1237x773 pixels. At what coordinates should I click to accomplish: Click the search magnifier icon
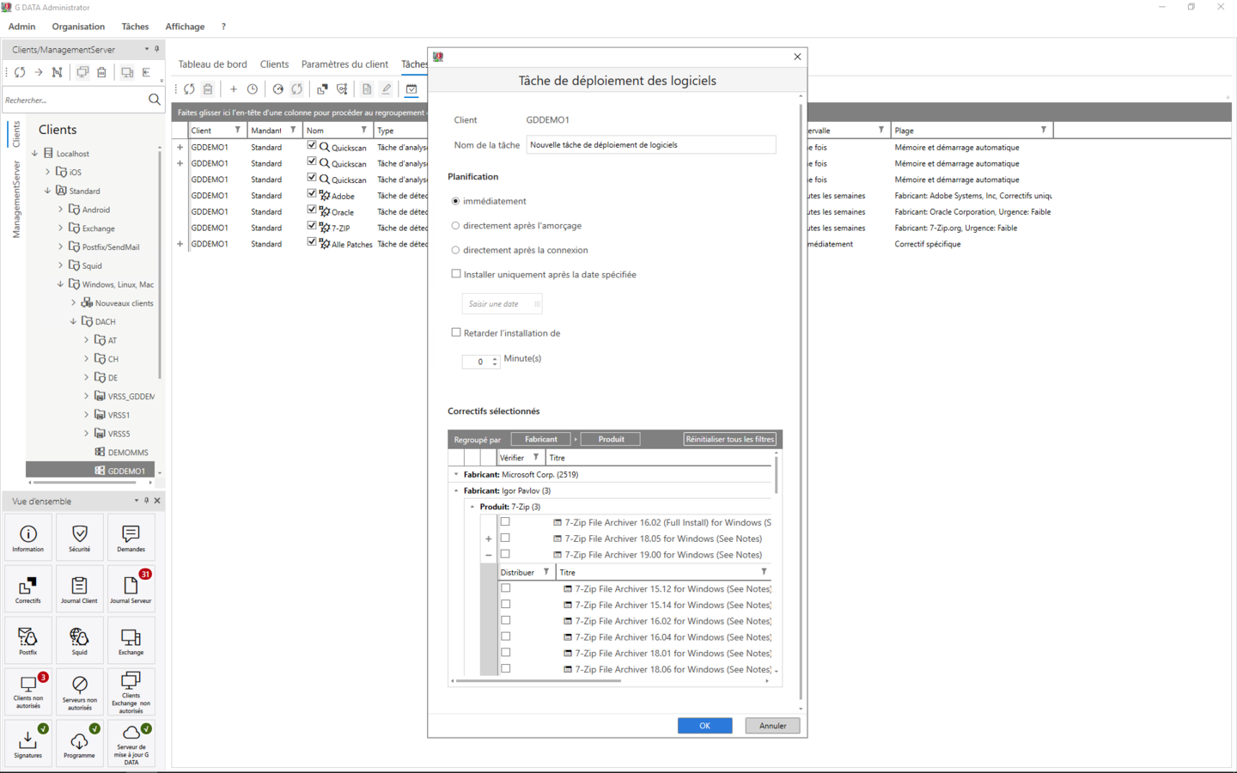coord(155,100)
